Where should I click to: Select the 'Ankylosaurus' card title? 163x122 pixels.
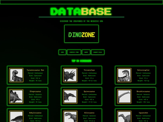(x=35, y=113)
